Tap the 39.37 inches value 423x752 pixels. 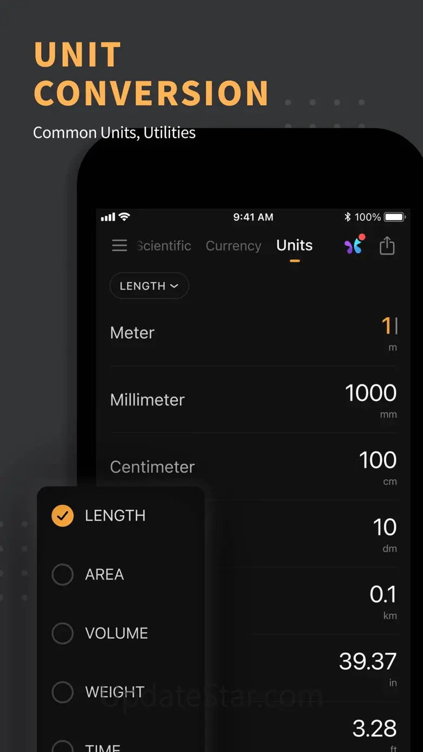[x=368, y=661]
